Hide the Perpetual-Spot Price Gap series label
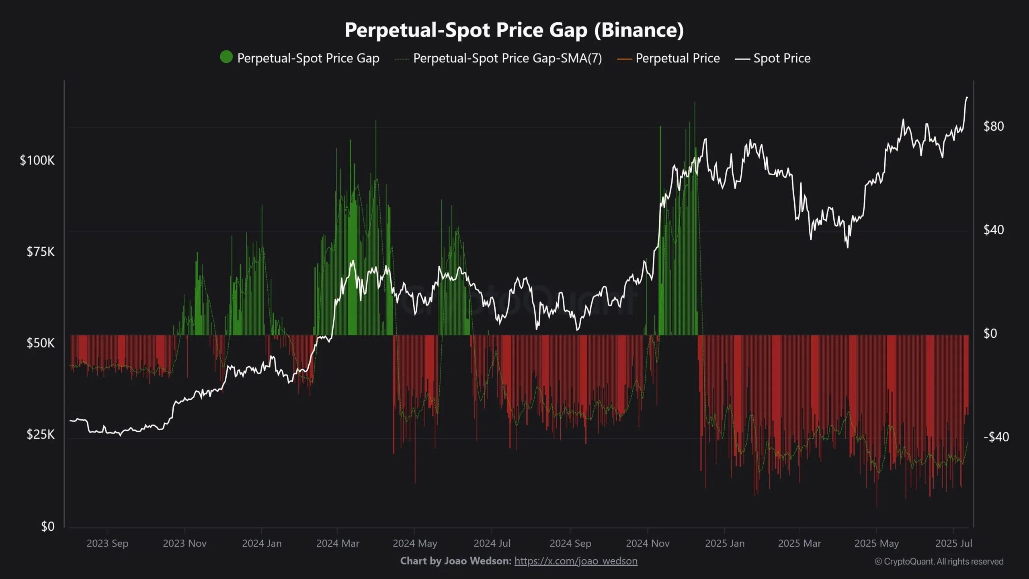Viewport: 1029px width, 579px height. [308, 58]
